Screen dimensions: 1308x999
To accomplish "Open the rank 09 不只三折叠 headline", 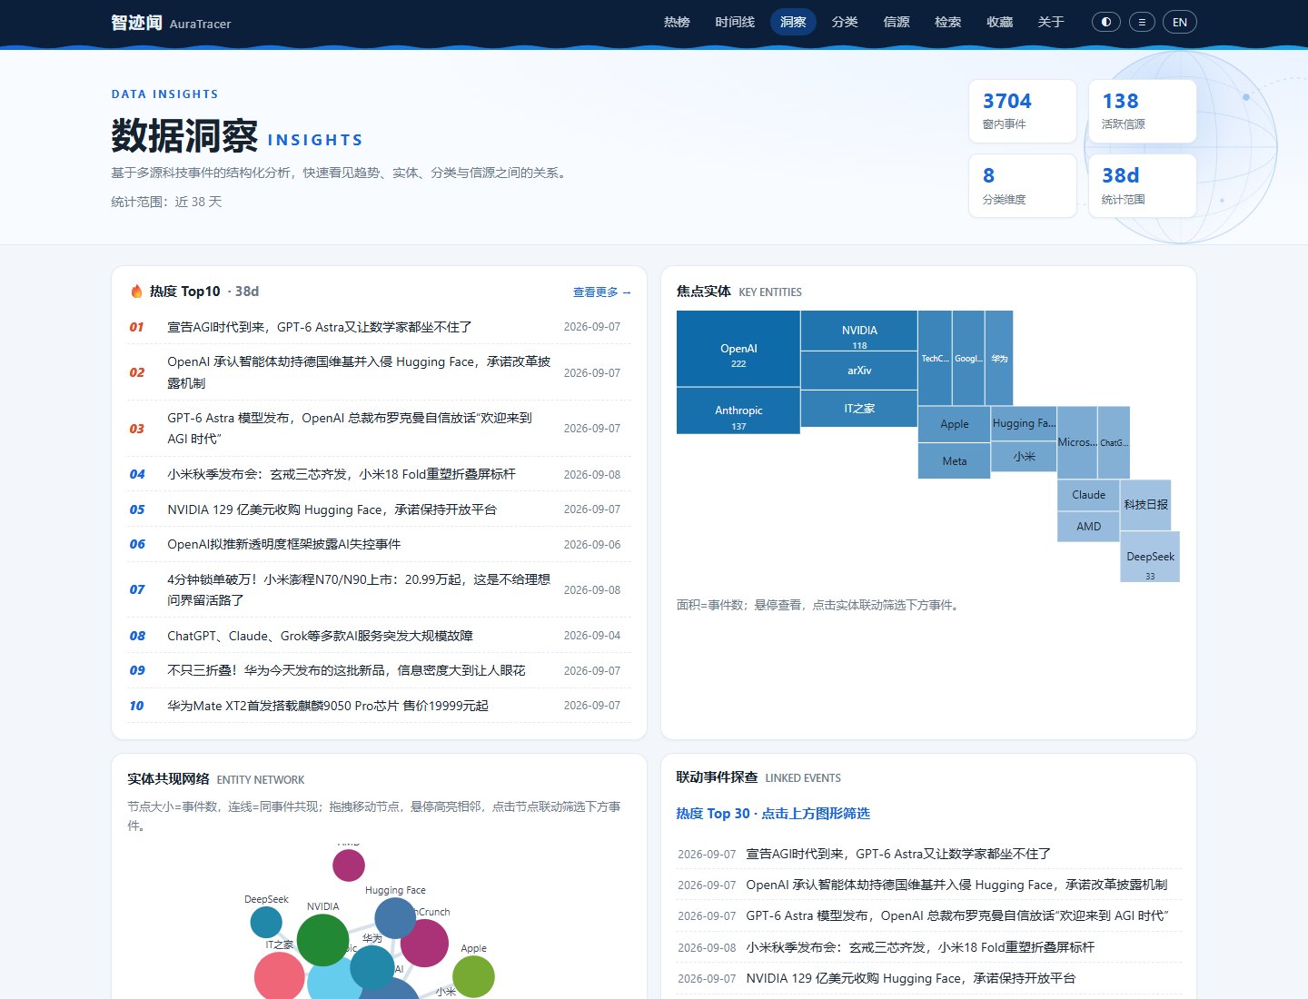I will tap(346, 670).
